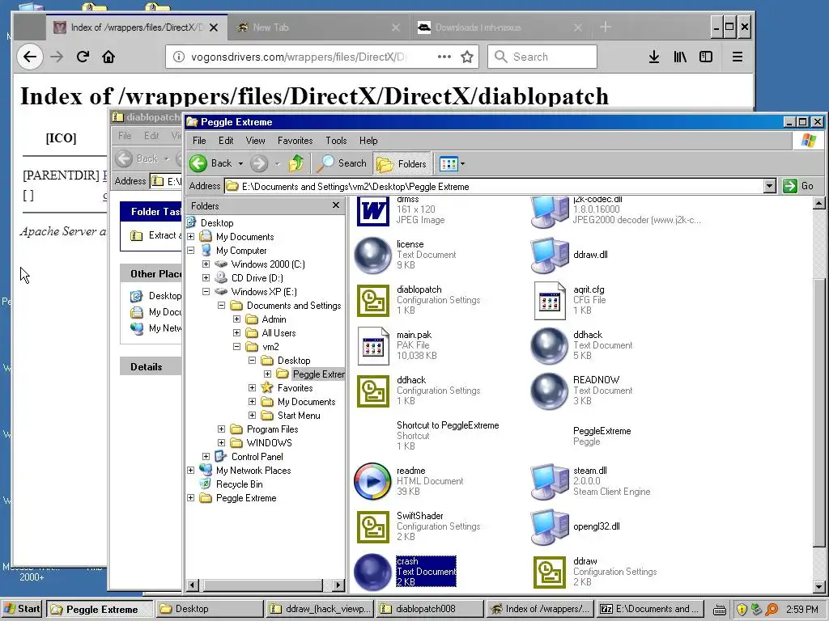The height and width of the screenshot is (621, 829).
Task: Open the Help menu
Action: (x=368, y=141)
